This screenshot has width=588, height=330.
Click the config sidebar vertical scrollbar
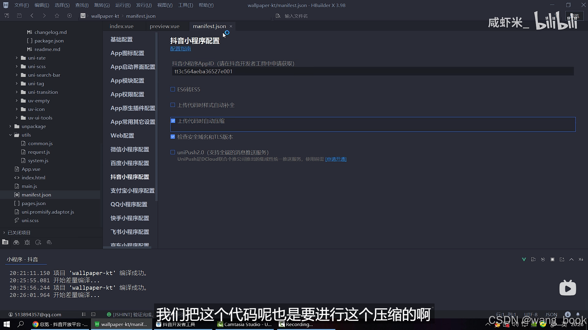(156, 116)
